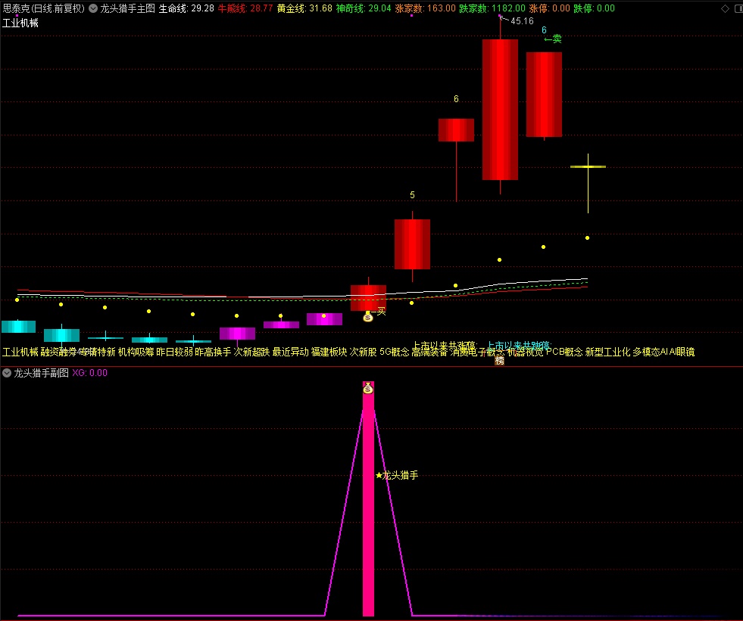Open the 思泰克 (日线 前复权) period title
Screen dimensions: 743x621
click(43, 9)
